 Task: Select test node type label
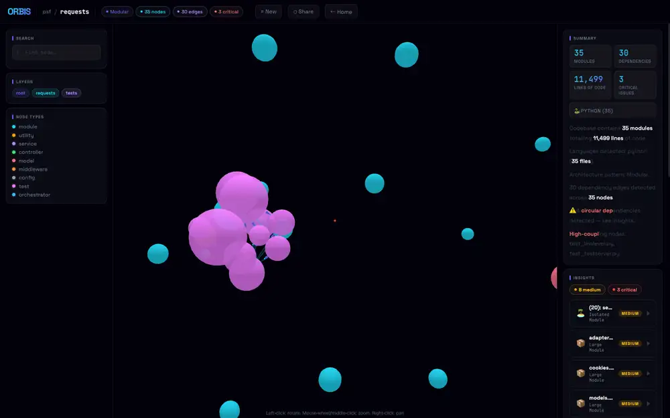coord(24,187)
